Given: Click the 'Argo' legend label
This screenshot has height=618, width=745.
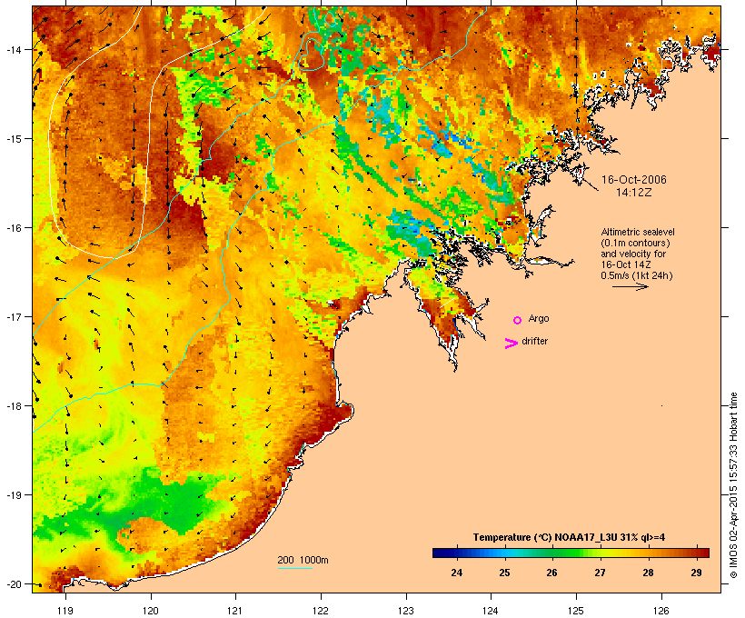Looking at the screenshot, I should click(x=539, y=318).
